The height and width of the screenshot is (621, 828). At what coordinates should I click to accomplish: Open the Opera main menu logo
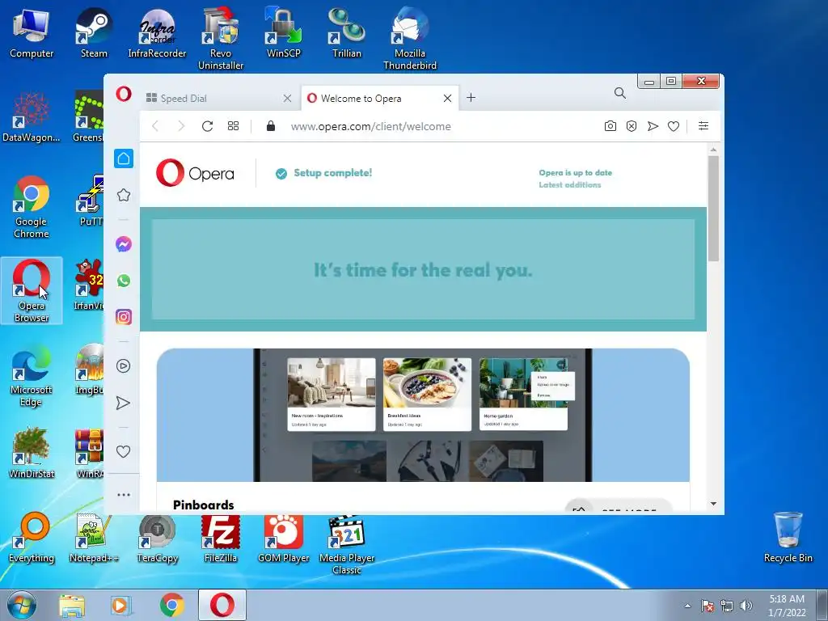124,94
